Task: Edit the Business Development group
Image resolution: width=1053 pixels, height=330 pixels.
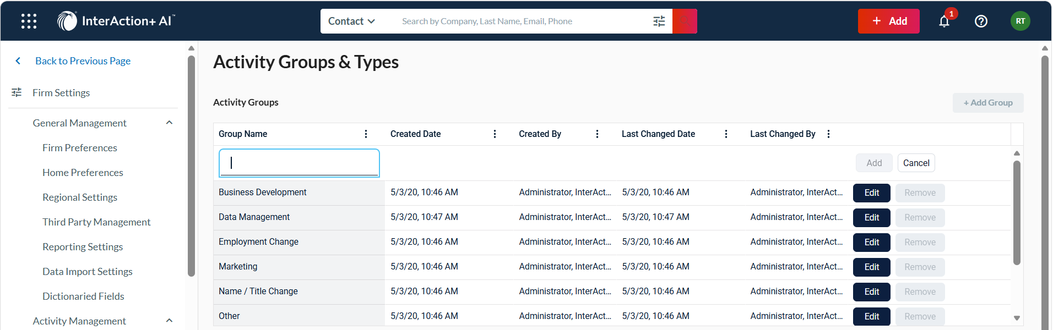Action: (872, 193)
